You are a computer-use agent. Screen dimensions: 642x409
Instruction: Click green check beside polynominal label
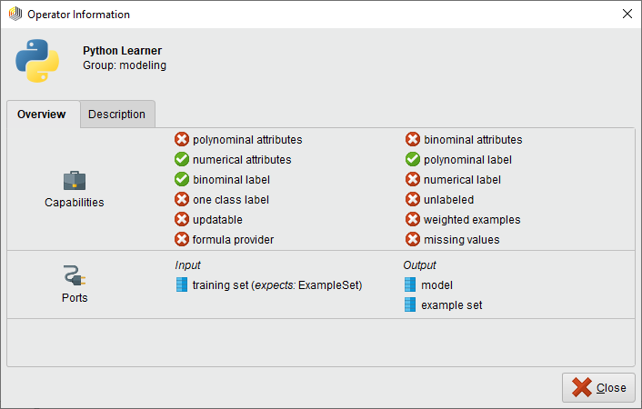413,160
